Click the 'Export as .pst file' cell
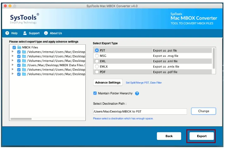The width and height of the screenshot is (225, 149). coord(182,51)
